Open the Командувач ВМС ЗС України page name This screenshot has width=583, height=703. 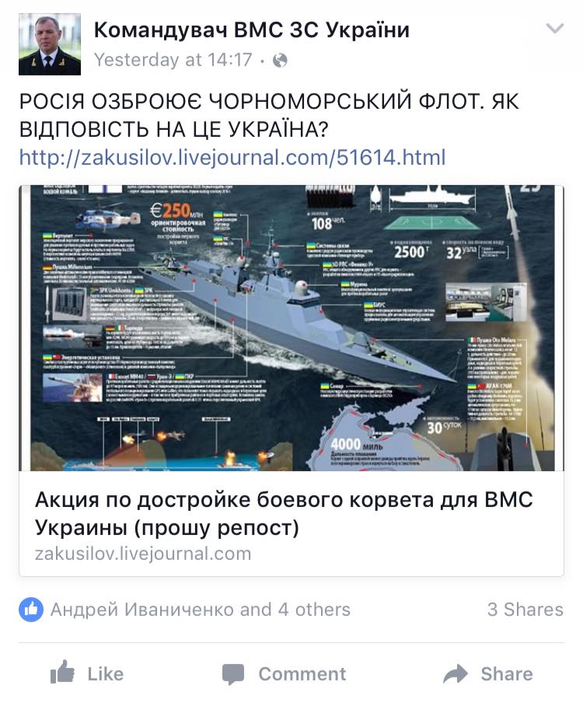251,30
